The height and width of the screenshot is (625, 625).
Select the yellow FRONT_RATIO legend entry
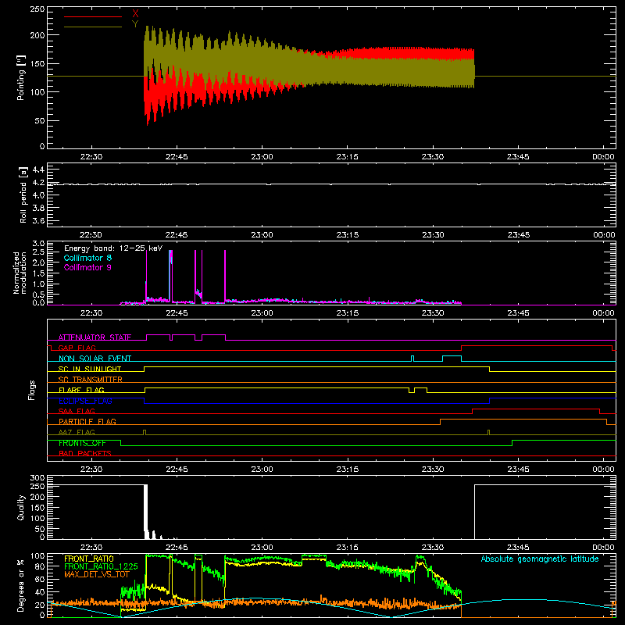[x=89, y=559]
